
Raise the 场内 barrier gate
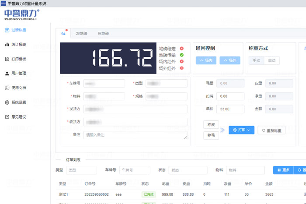pos(205,60)
